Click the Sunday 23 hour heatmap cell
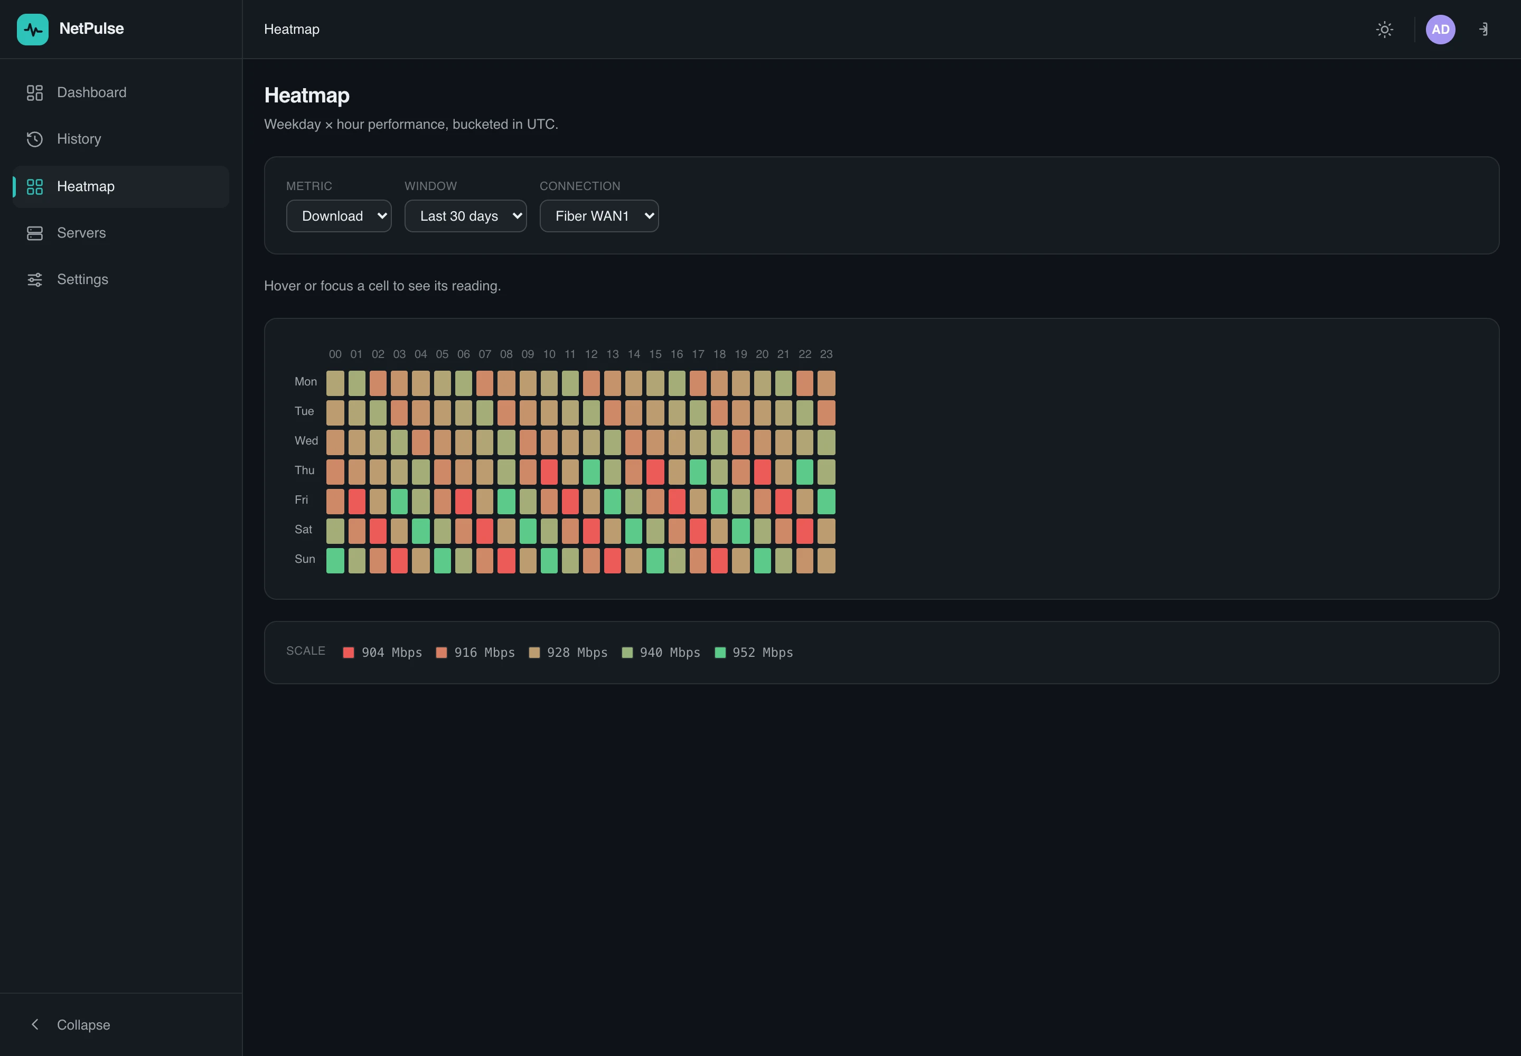This screenshot has height=1056, width=1521. (826, 560)
